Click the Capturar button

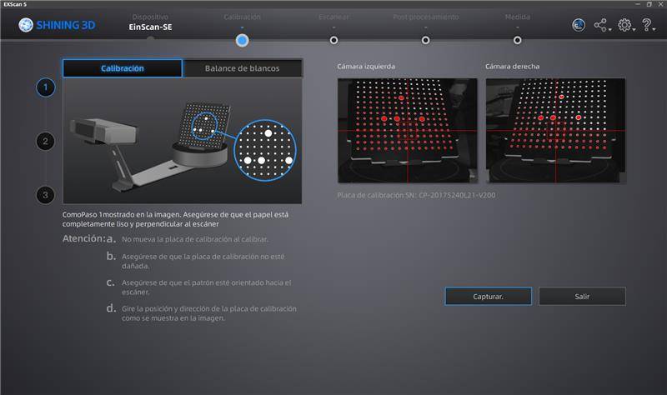pyautogui.click(x=489, y=297)
